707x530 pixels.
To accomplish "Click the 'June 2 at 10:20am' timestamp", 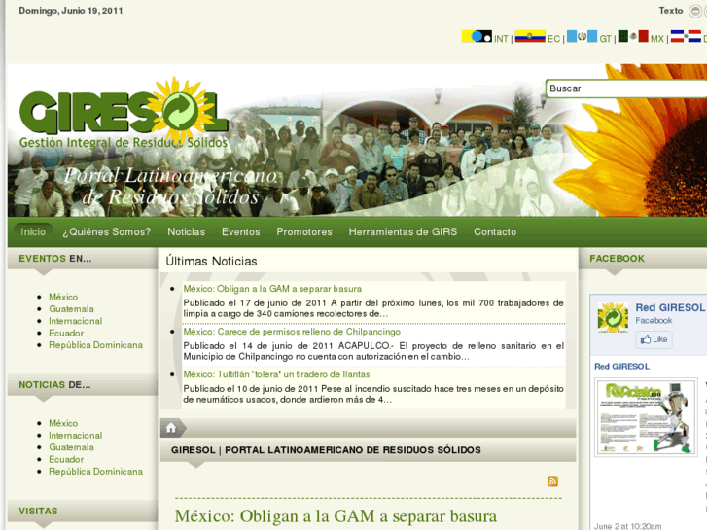I will [x=627, y=526].
